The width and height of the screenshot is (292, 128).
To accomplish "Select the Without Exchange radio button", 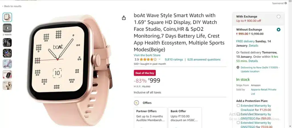I will 278,30.
